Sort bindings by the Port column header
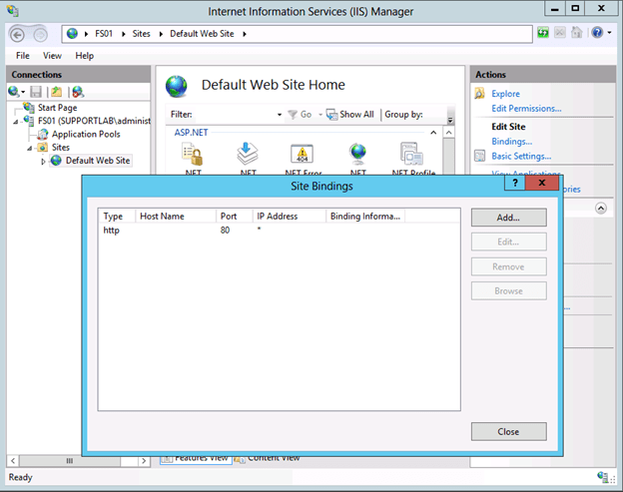Viewport: 623px width, 492px height. click(235, 216)
